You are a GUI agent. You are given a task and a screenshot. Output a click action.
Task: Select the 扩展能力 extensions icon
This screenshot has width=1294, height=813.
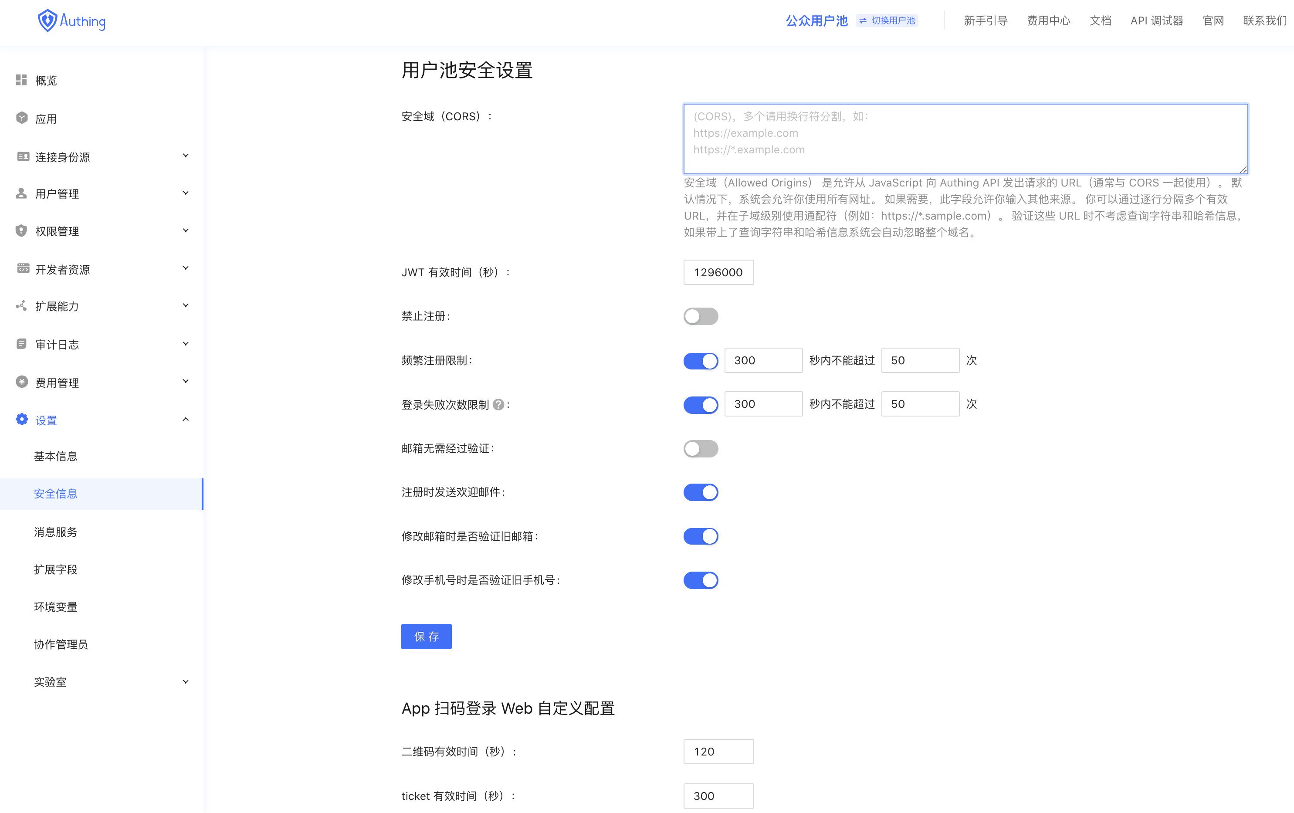[x=21, y=305]
